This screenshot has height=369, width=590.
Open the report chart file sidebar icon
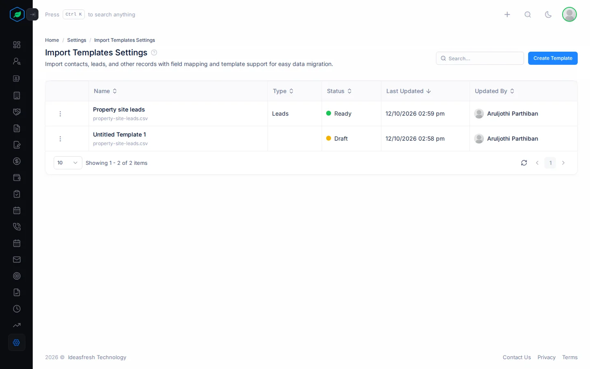click(x=17, y=292)
